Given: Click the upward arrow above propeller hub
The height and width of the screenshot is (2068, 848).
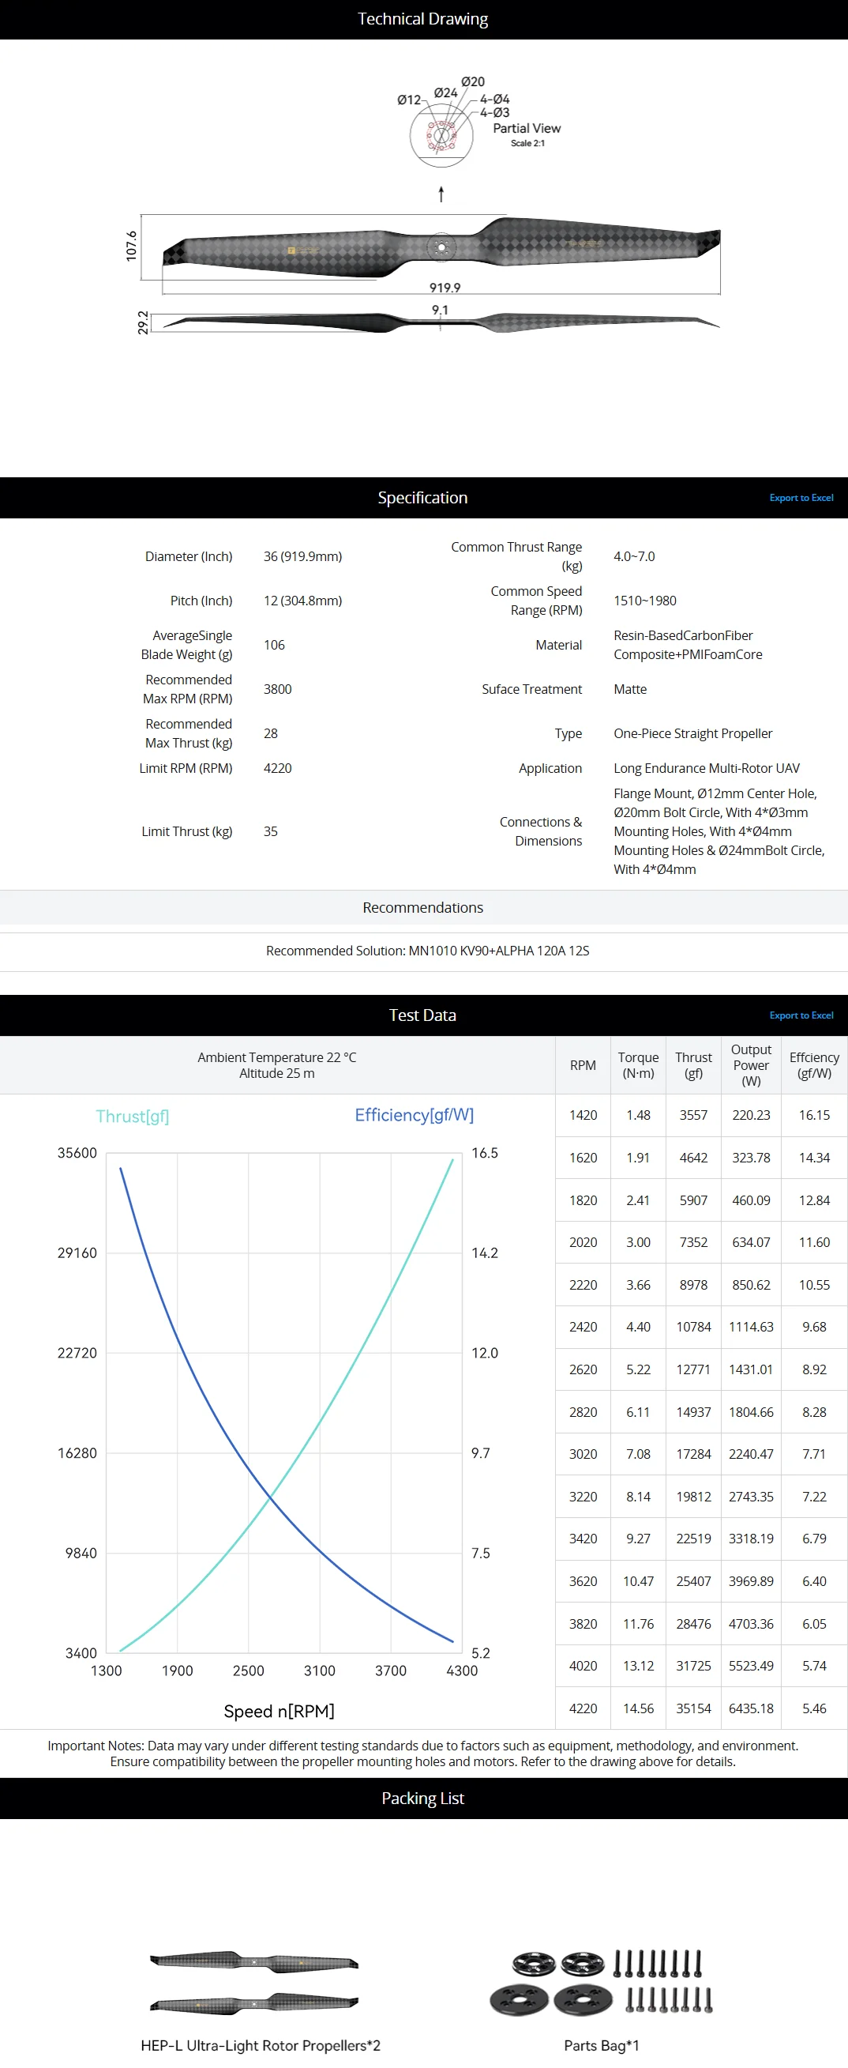Looking at the screenshot, I should pyautogui.click(x=441, y=194).
